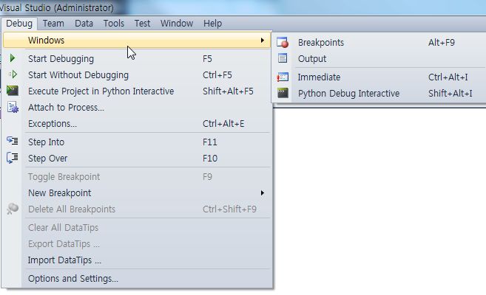Click the F11 shortcut text

pyautogui.click(x=210, y=142)
